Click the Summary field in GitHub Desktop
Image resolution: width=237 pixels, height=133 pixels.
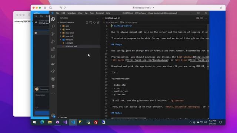coord(44,89)
